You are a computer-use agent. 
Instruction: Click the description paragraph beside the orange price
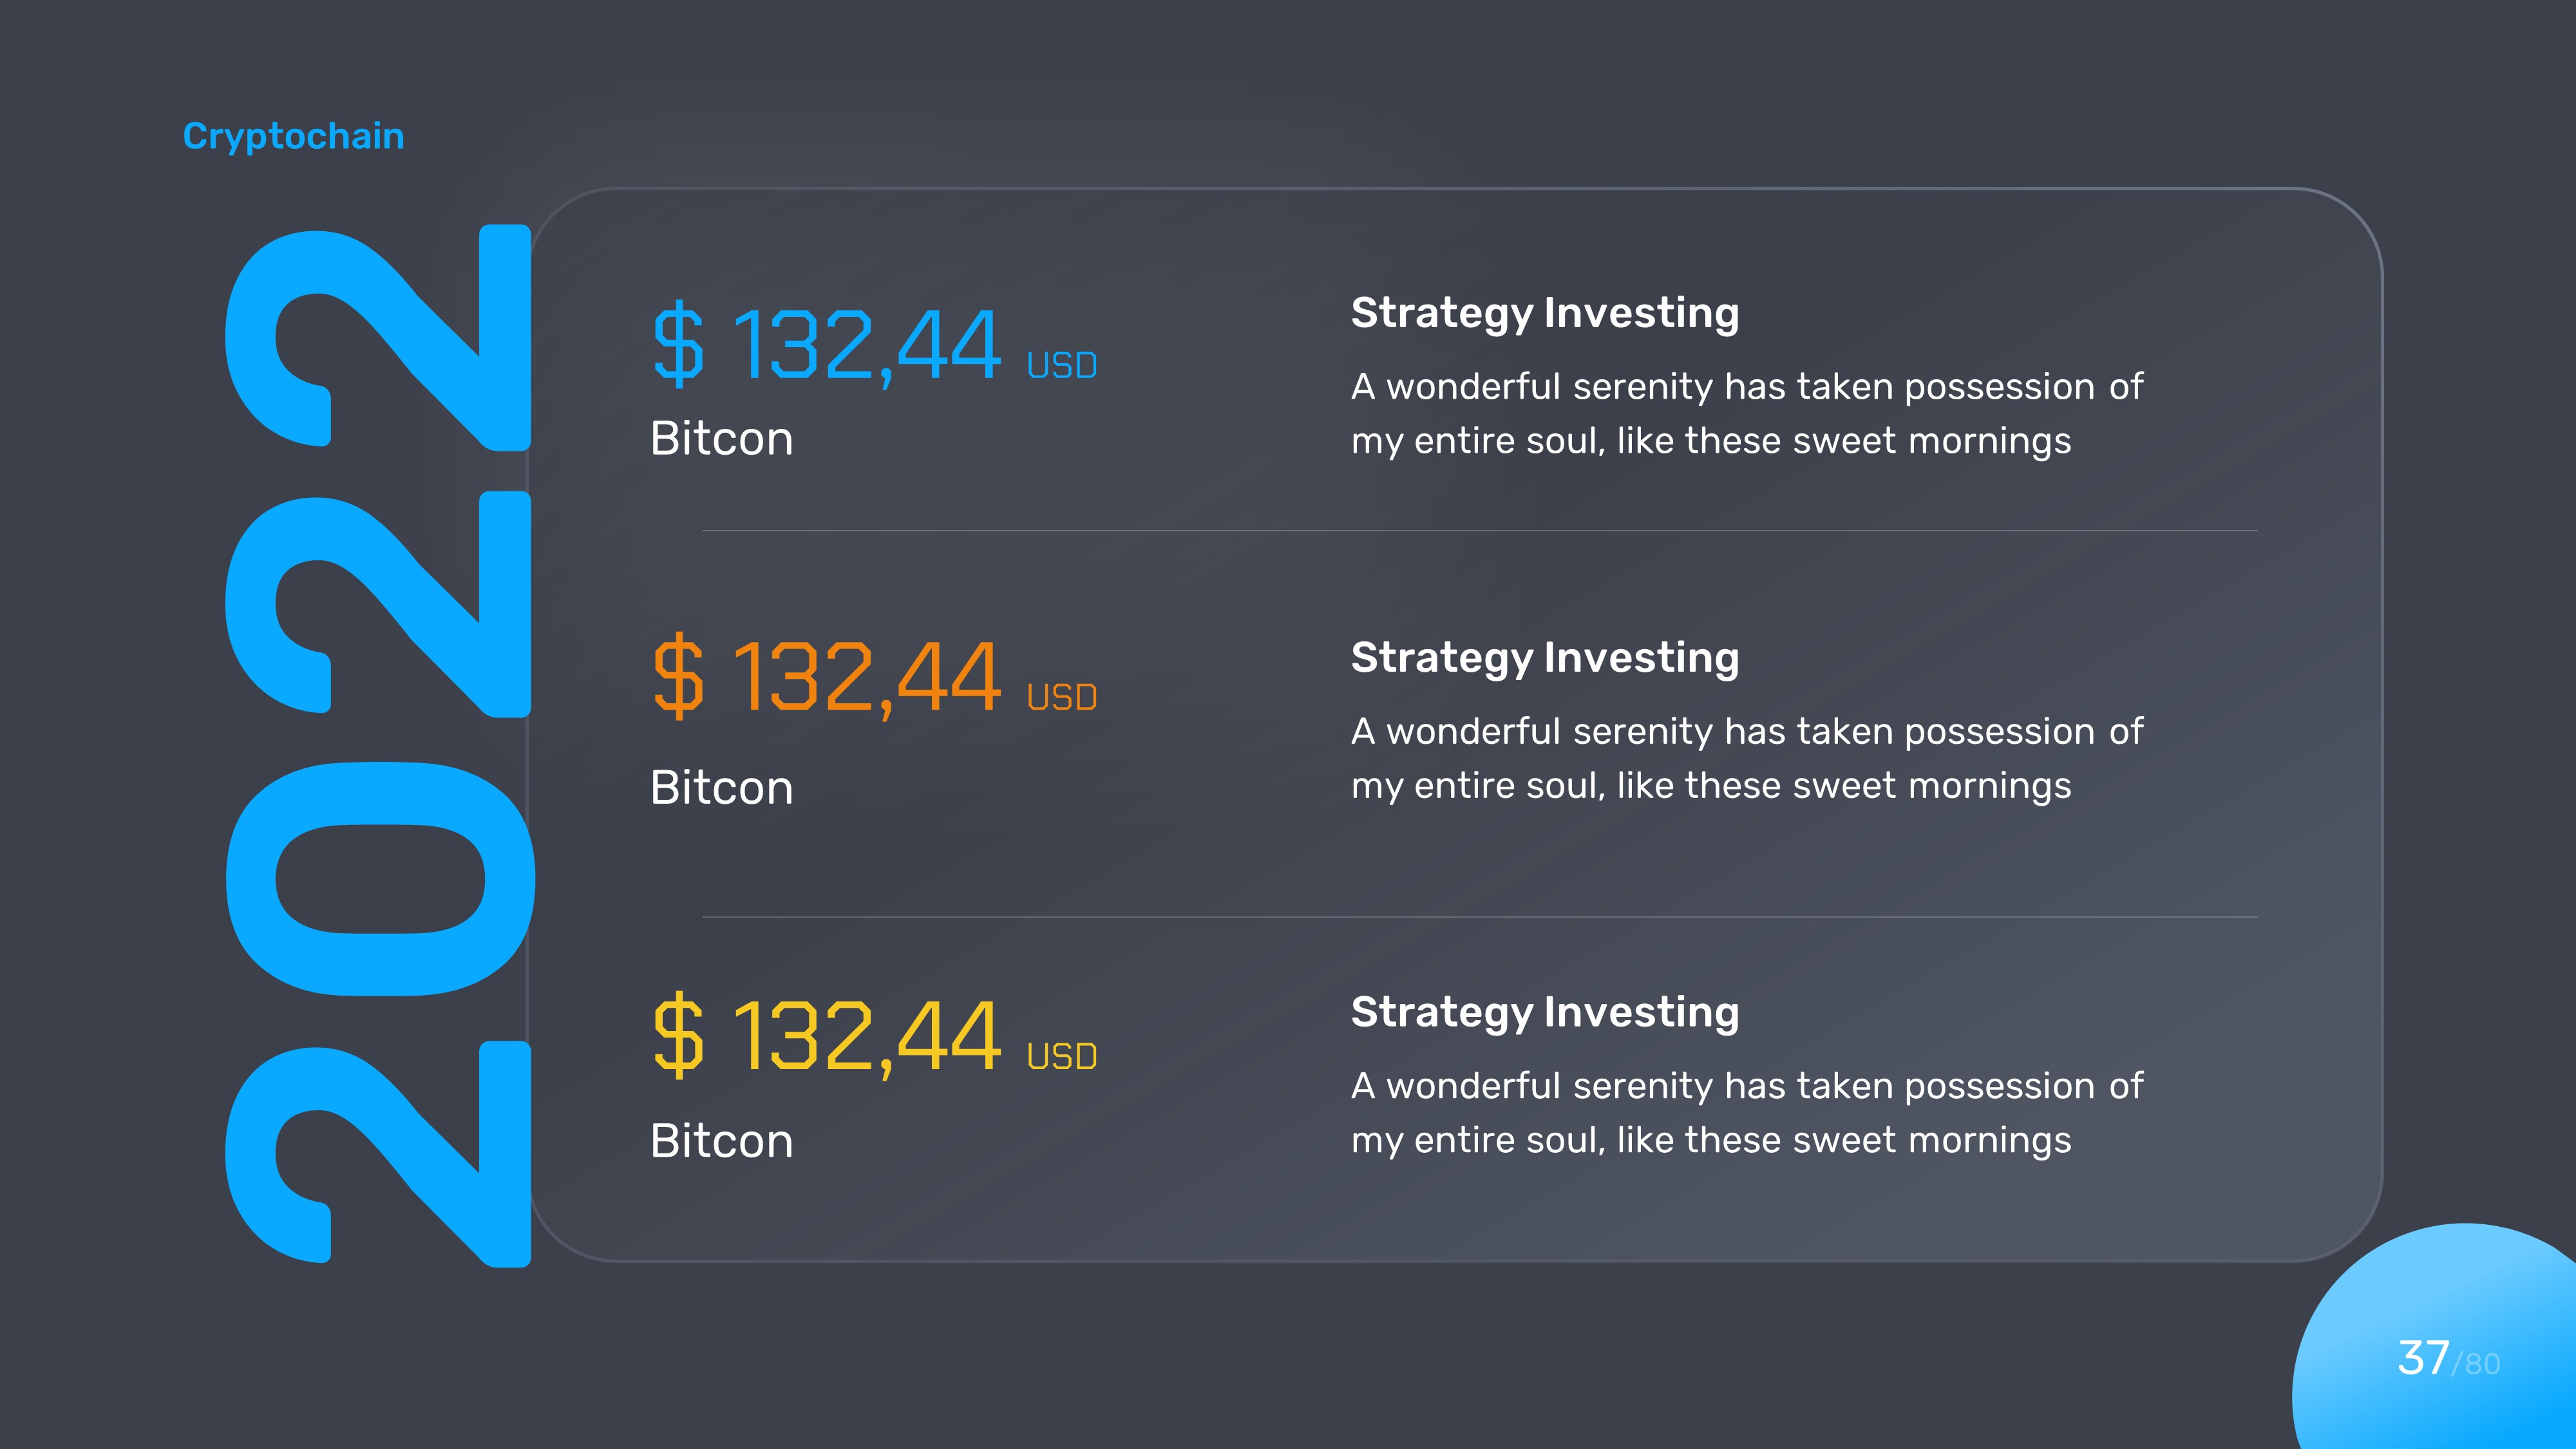1746,759
